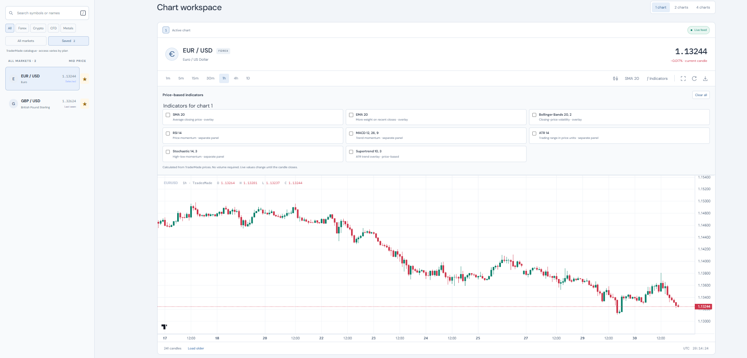Tick the RSI 14 checkbox
The height and width of the screenshot is (358, 747).
168,133
